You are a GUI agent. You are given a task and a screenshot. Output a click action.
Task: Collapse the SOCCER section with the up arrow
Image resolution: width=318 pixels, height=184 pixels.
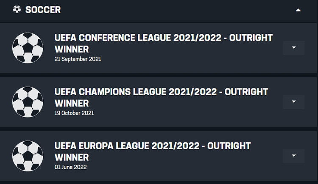tap(298, 10)
